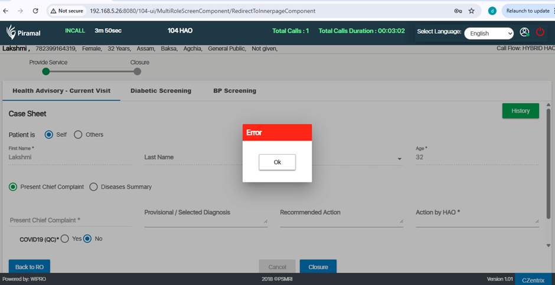Choose the Diseases Summary radio option
555x285 pixels.
pos(93,187)
